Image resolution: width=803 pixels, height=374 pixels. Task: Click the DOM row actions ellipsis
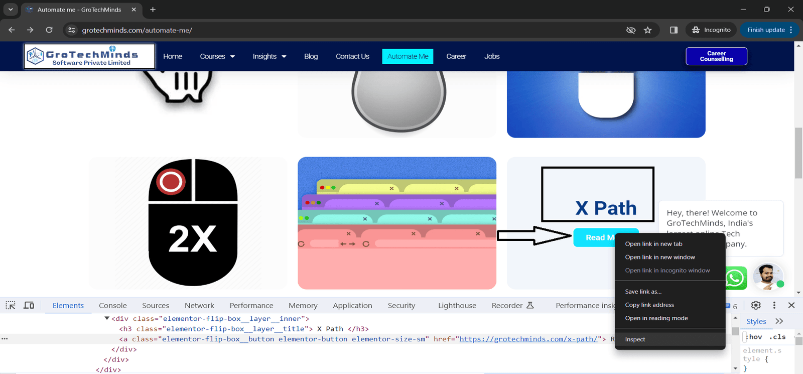pos(5,339)
